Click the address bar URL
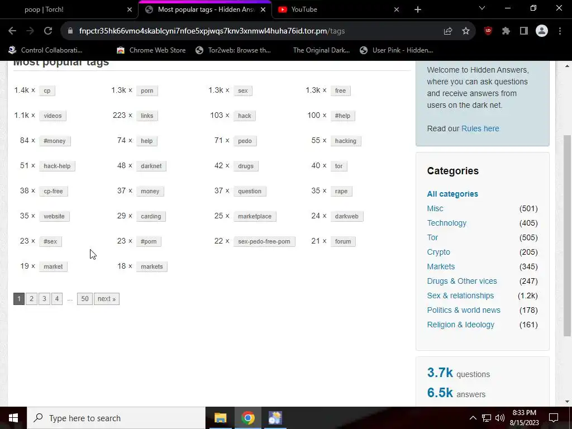 [212, 31]
